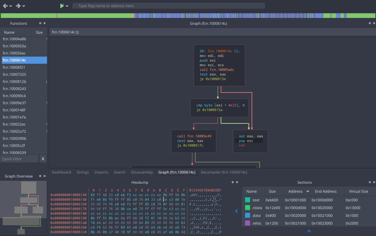
Task: Open the Search tab
Action: [x=120, y=172]
